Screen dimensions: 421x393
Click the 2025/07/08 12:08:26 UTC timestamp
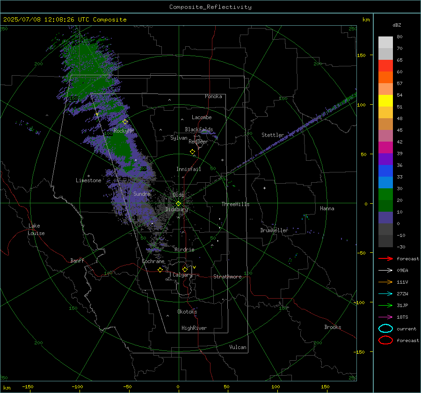[x=47, y=20]
